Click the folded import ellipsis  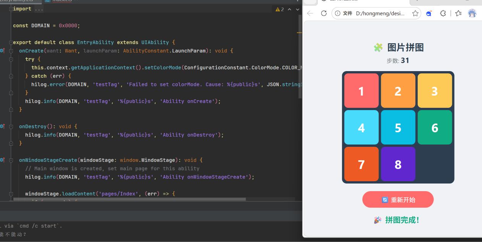[39, 9]
